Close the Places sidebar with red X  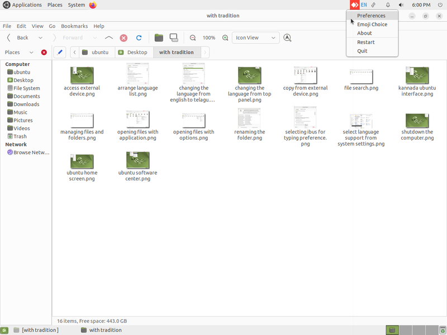(44, 52)
